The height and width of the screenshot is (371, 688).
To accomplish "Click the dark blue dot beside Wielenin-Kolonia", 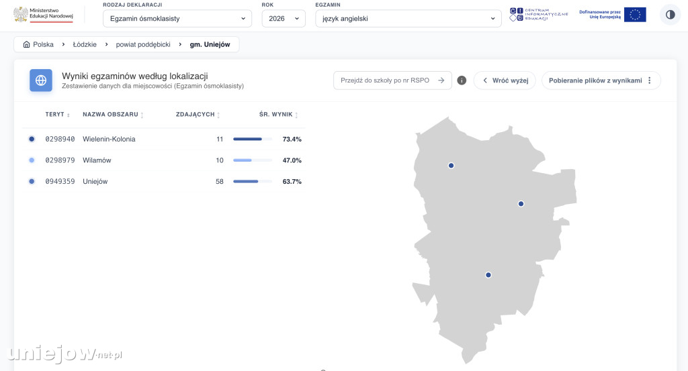I will 32,139.
